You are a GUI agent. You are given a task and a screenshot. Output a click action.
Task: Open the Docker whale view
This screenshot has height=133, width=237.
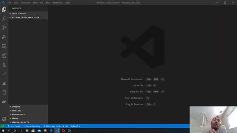coord(4,102)
